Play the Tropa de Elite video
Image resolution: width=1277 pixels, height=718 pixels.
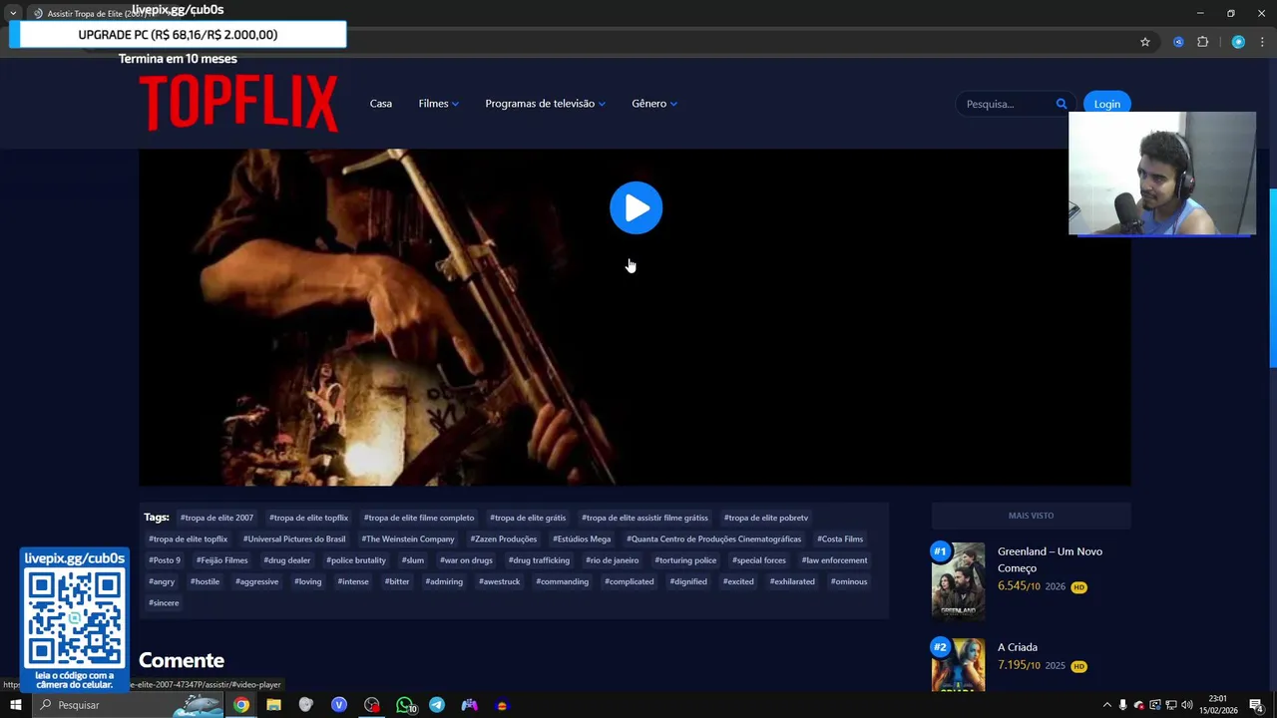tap(636, 207)
